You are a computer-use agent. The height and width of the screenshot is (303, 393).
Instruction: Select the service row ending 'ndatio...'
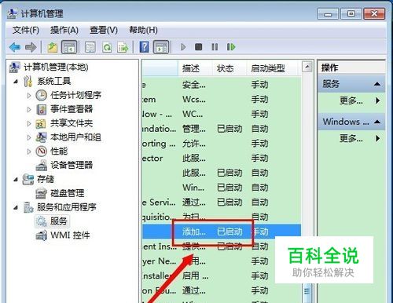(222, 129)
